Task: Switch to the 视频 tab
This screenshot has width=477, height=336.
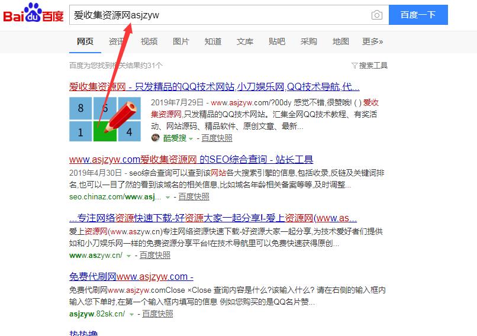Action: pyautogui.click(x=149, y=41)
